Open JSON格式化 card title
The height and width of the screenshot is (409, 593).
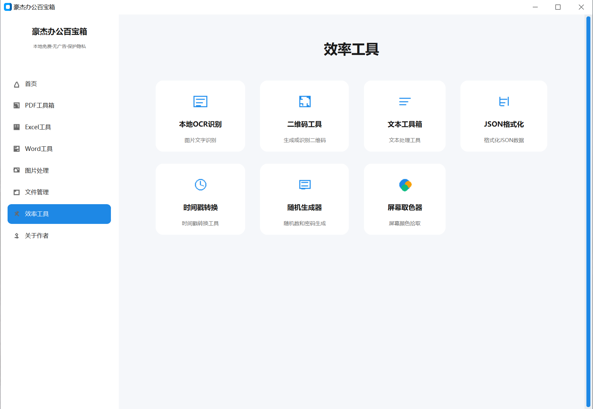tap(504, 124)
